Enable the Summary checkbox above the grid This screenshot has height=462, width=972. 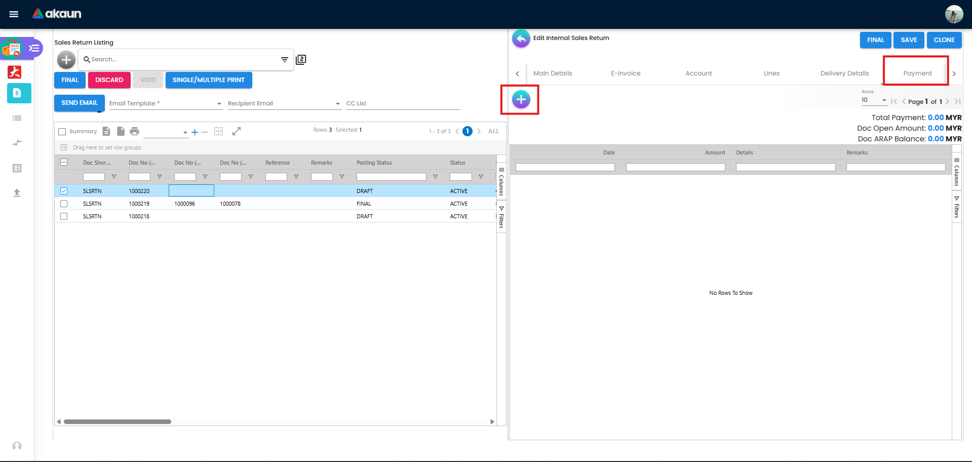(x=63, y=131)
